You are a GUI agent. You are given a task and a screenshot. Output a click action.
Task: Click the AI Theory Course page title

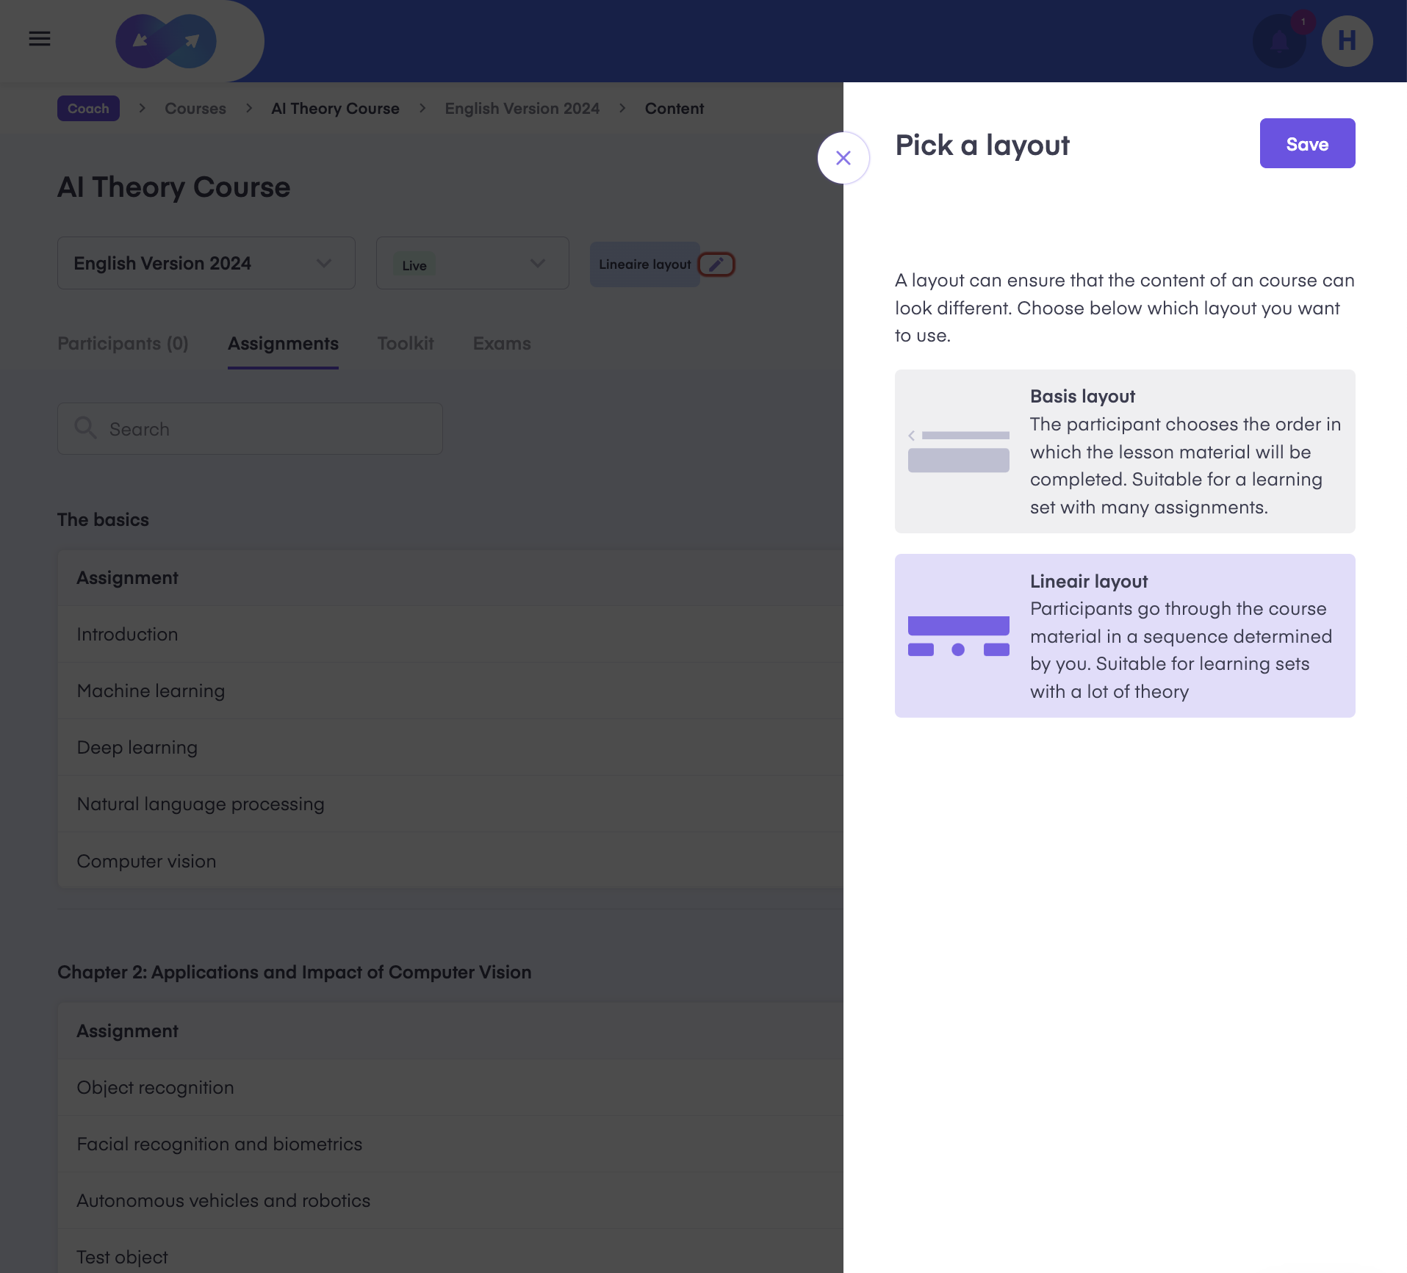tap(174, 187)
